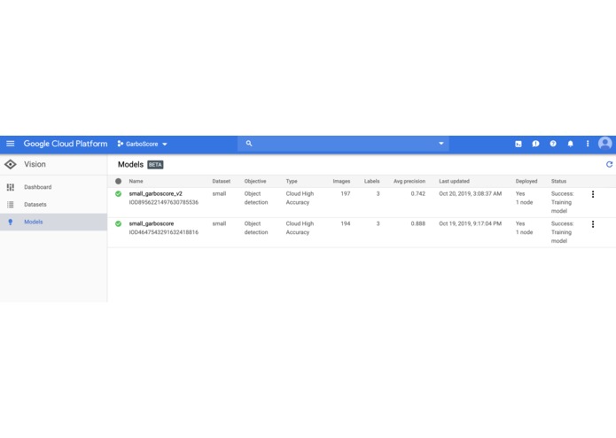Image resolution: width=616 pixels, height=438 pixels.
Task: Click model ID IOD8956221497630785536
Action: 164,202
